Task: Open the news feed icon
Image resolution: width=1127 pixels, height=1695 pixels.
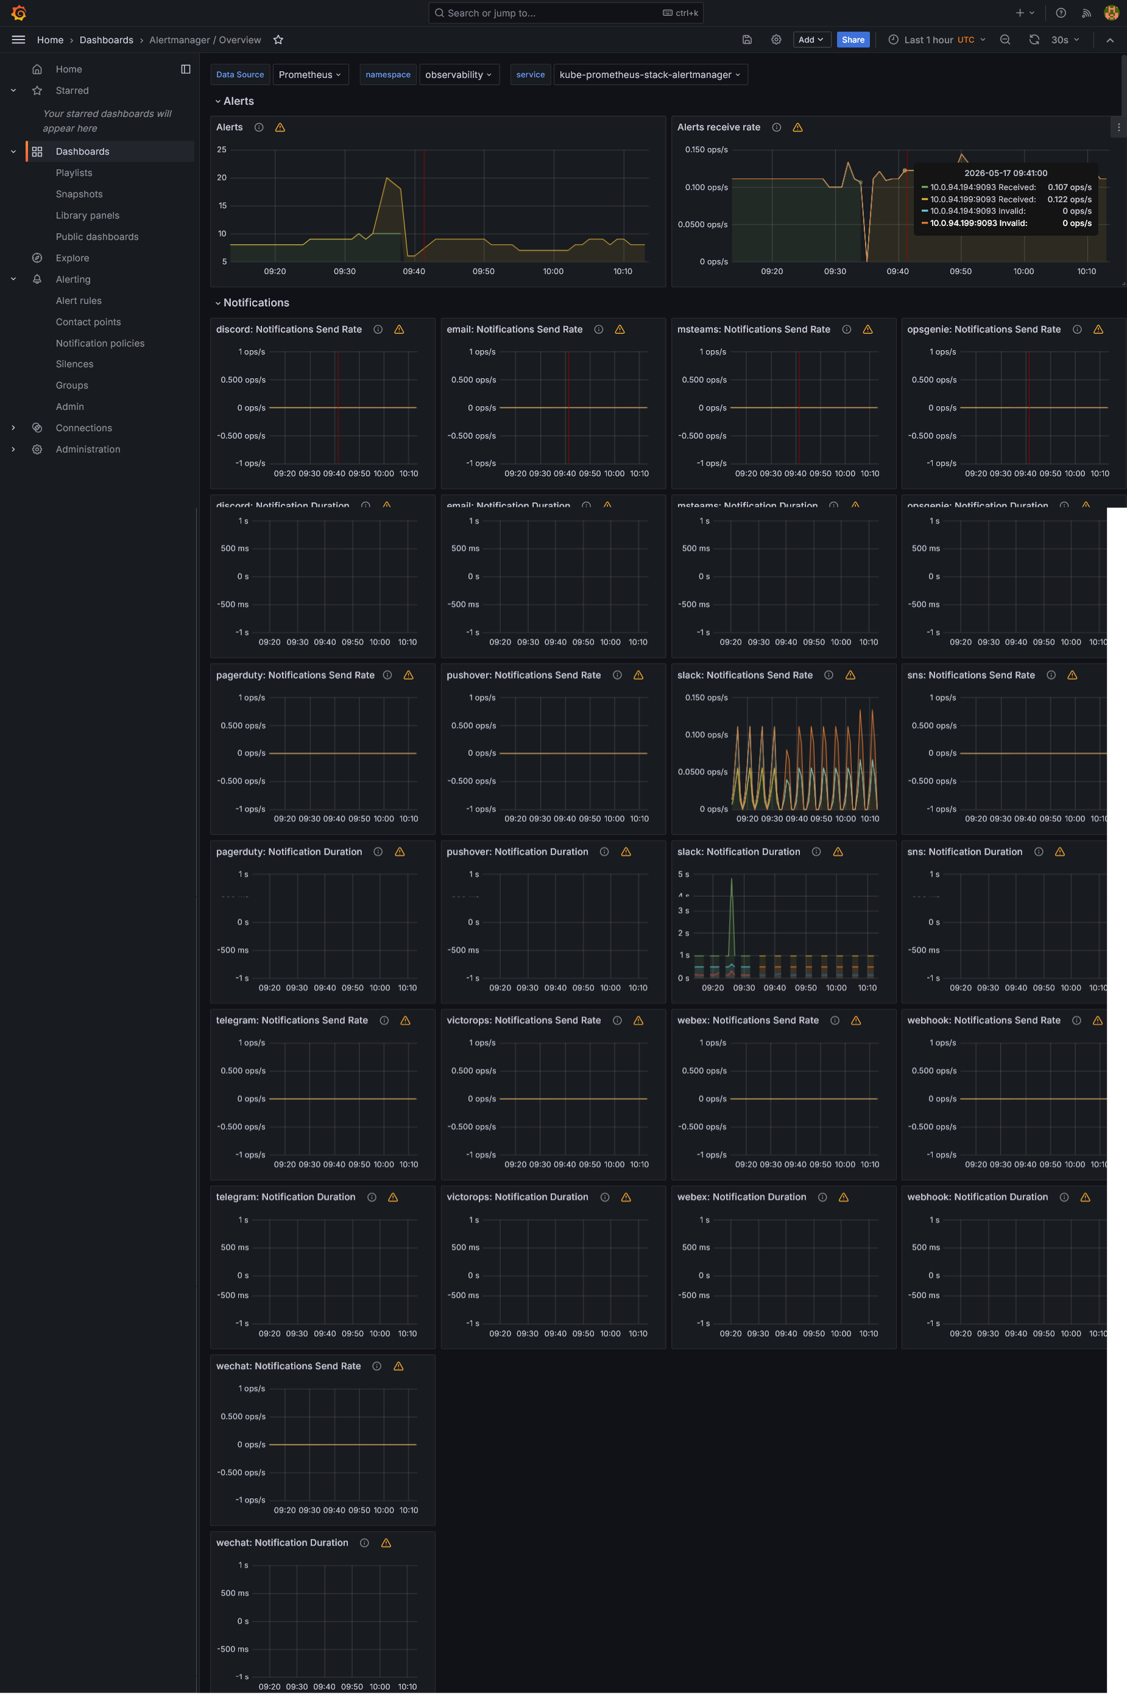Action: coord(1086,13)
